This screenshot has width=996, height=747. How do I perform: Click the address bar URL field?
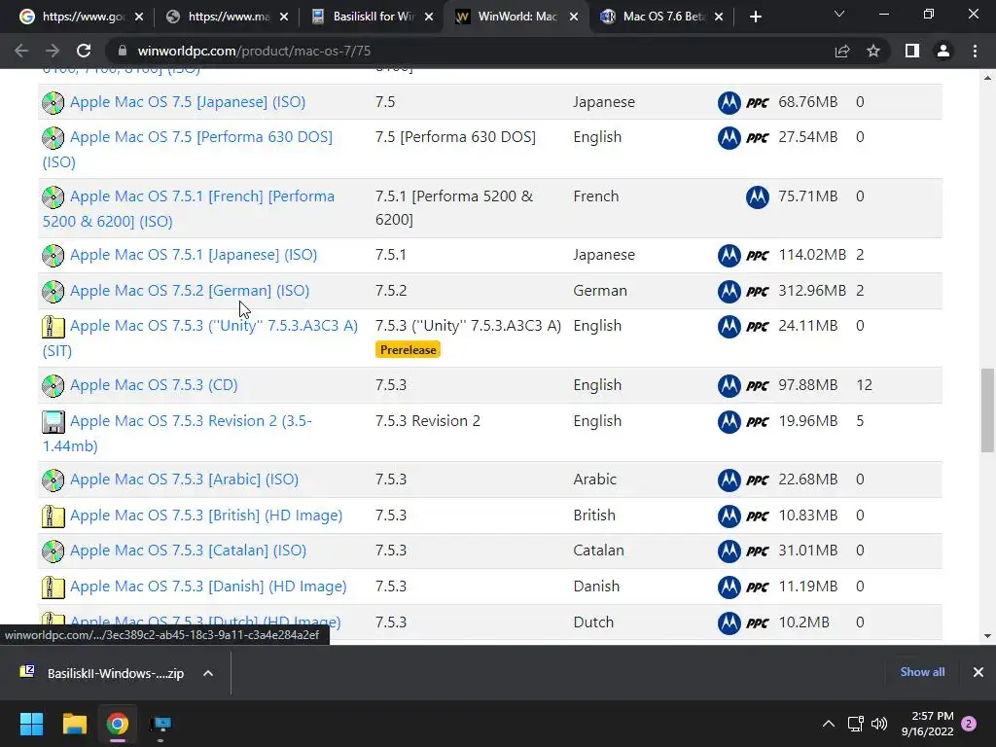(x=470, y=51)
